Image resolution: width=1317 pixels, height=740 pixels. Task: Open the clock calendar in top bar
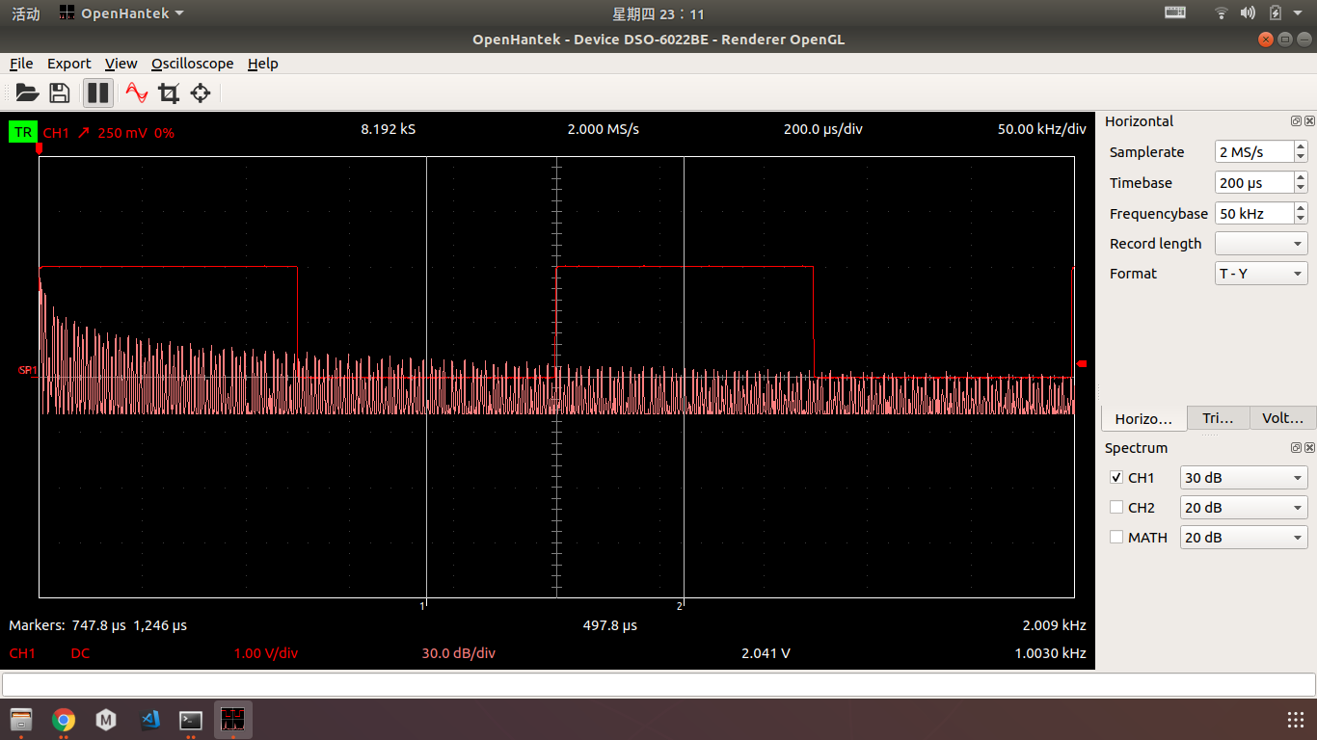(x=658, y=13)
